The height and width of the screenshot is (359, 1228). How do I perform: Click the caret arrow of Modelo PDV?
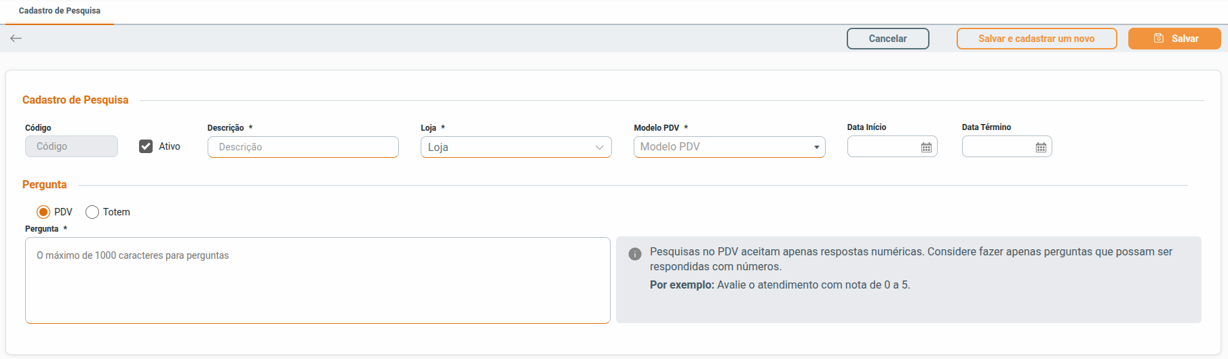816,147
